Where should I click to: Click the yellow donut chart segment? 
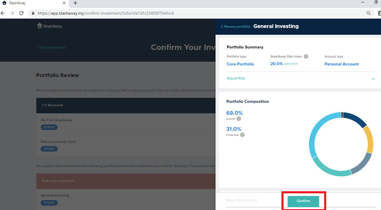(369, 139)
